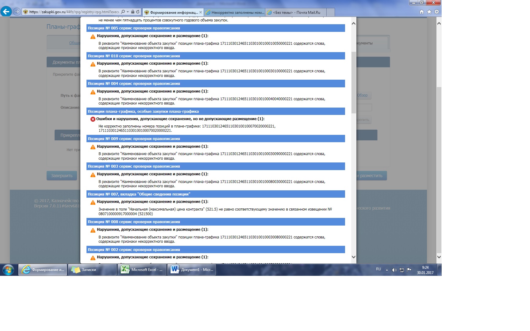Click the dialog's scroll down arrow
This screenshot has width=530, height=331.
point(354,257)
